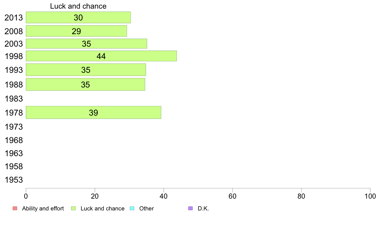Click the cyan Other legend swatch

[x=132, y=208]
